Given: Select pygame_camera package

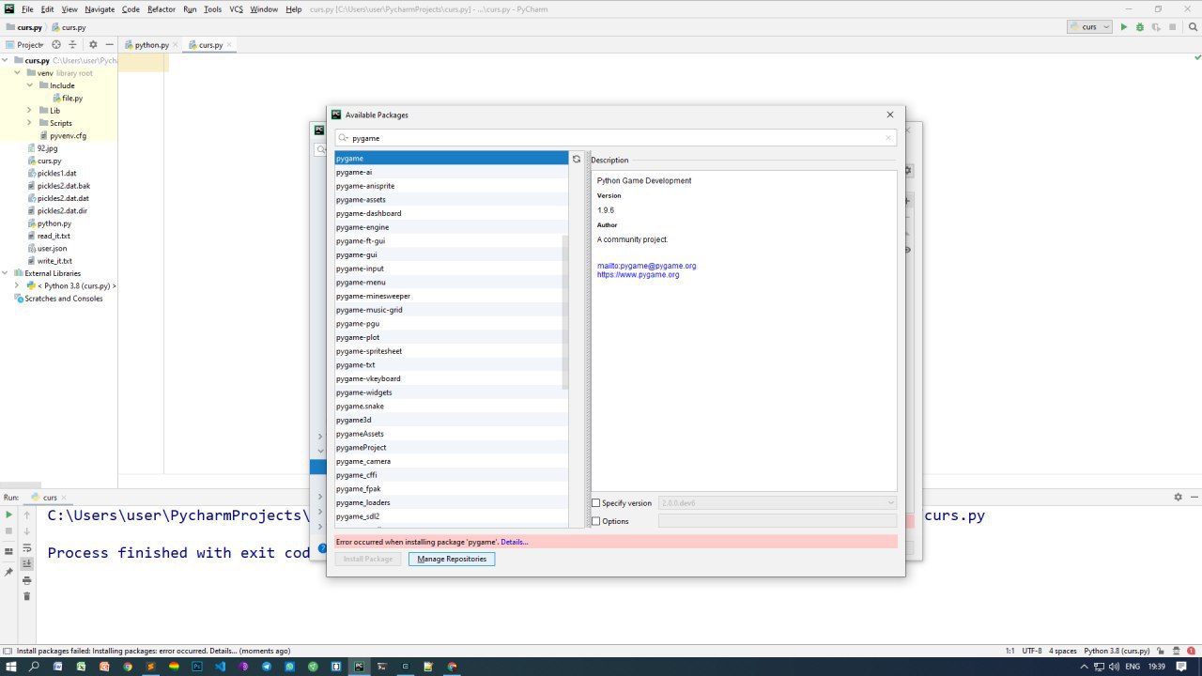Looking at the screenshot, I should tap(452, 461).
